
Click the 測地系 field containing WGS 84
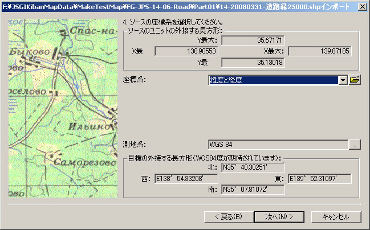coord(278,144)
